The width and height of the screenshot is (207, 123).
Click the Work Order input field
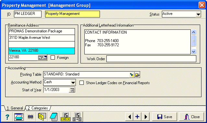(151, 59)
